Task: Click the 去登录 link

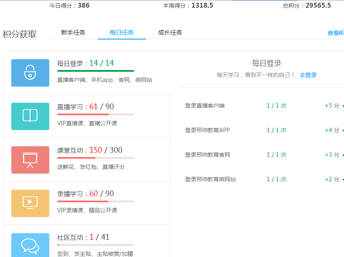Action: pos(308,75)
